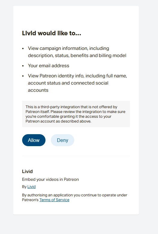Click the horizontal divider line under the buttons
This screenshot has height=234, width=158.
click(x=76, y=156)
